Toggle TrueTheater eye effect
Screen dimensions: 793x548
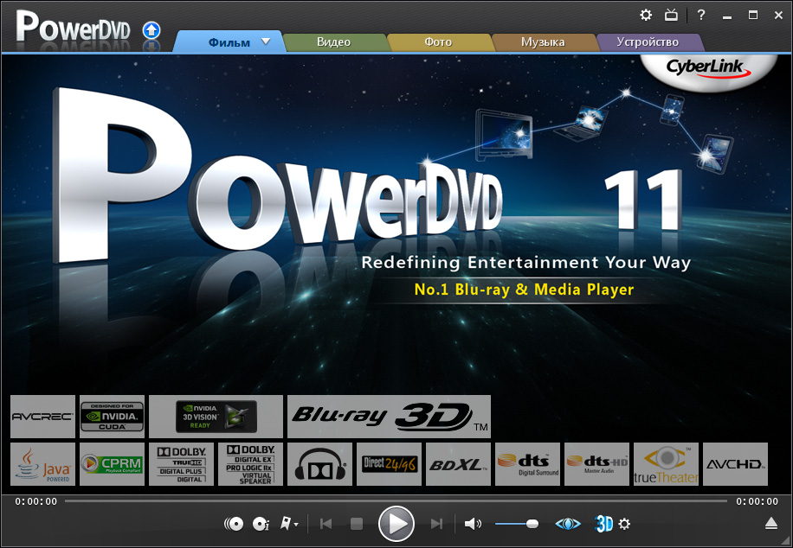tap(568, 524)
